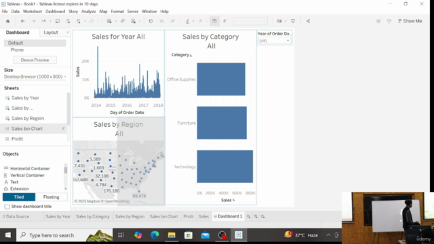Open the Fit view size dropdown in toolbar
The image size is (434, 244).
250,21
